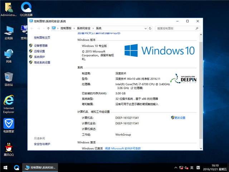The height and width of the screenshot is (172, 229).
Task: Open 远程设置 in the sidebar
Action: pyautogui.click(x=39, y=51)
